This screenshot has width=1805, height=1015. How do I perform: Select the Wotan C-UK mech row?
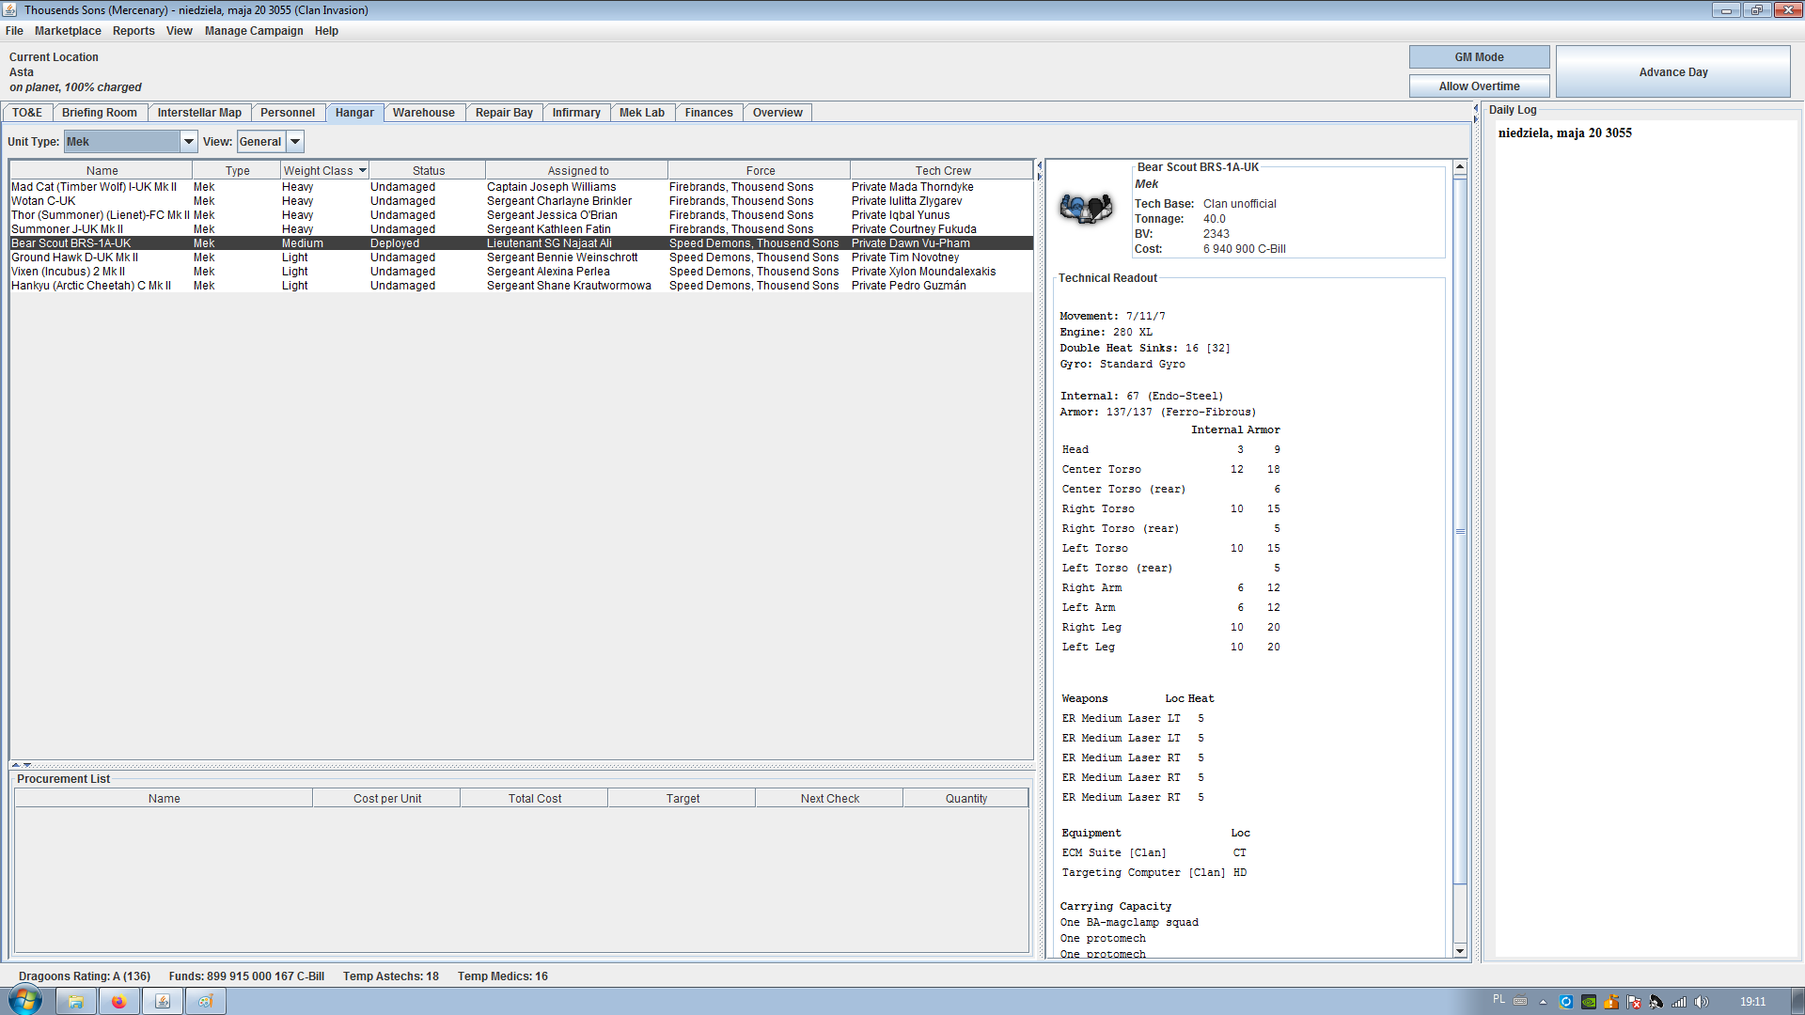pos(43,201)
